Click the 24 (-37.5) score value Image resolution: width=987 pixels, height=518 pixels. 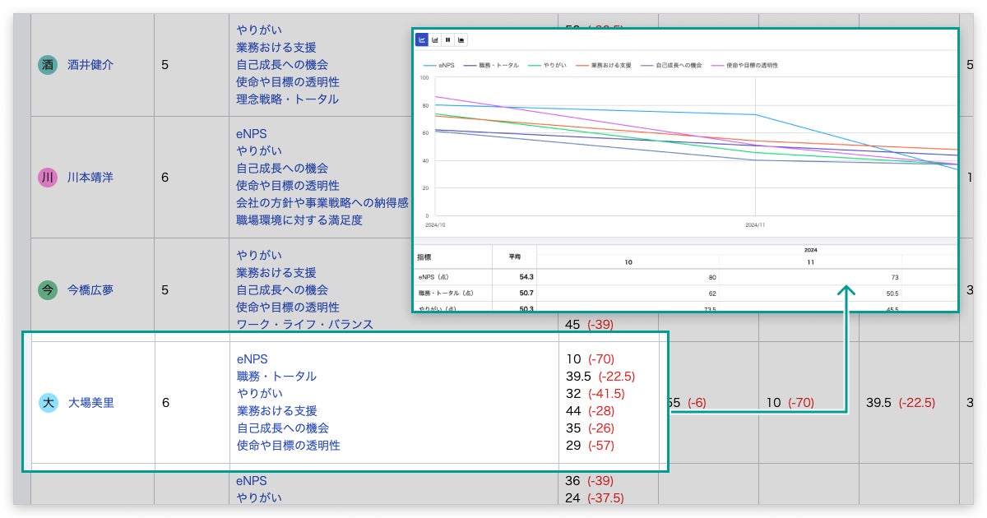tap(595, 497)
